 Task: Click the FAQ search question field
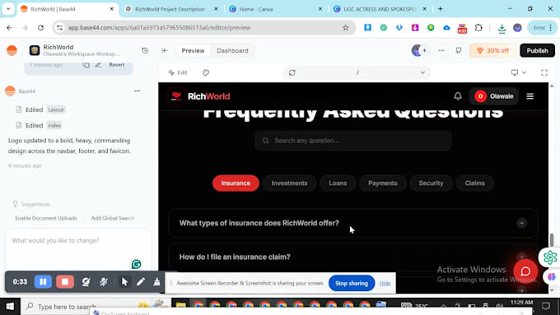(x=352, y=140)
